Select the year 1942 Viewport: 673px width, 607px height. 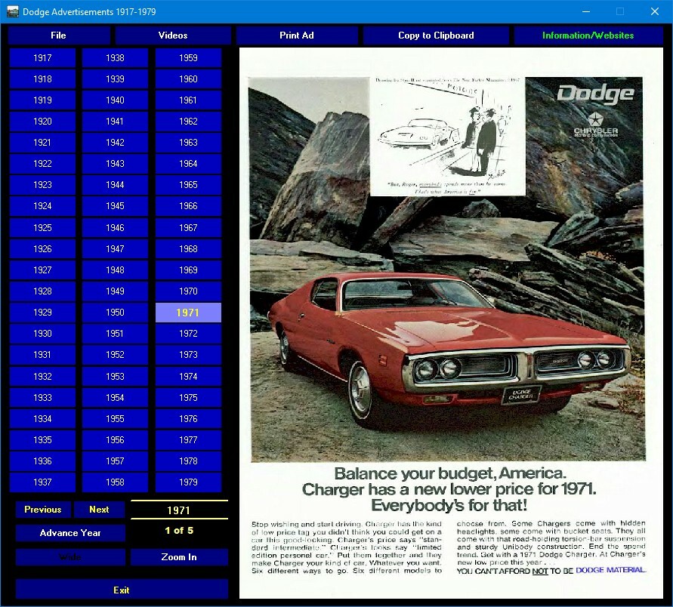tap(114, 142)
